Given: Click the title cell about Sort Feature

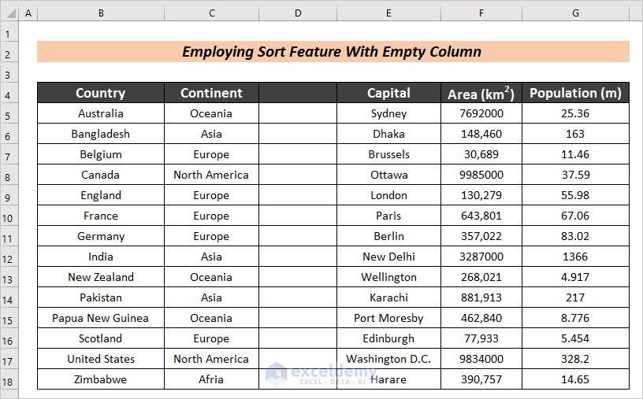Looking at the screenshot, I should coord(333,52).
